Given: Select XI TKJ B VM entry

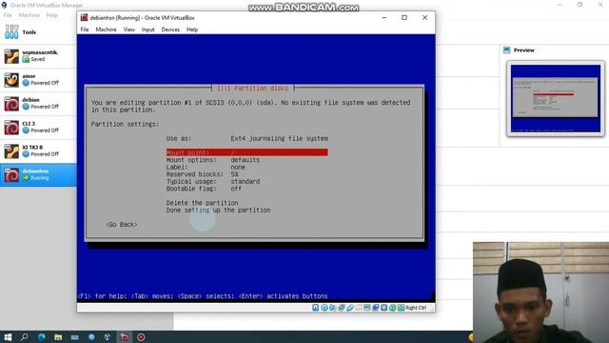Looking at the screenshot, I should (x=38, y=151).
